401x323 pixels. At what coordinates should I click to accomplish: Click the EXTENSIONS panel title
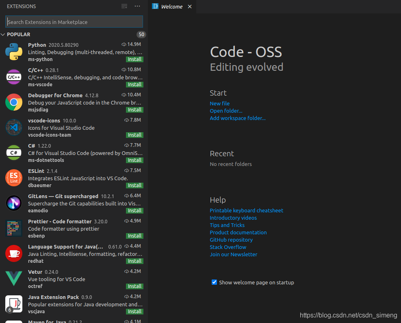click(21, 7)
